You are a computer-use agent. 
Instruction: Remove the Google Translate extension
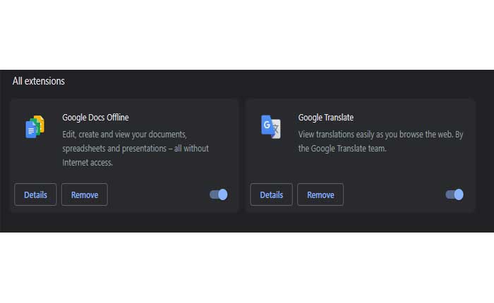[320, 194]
